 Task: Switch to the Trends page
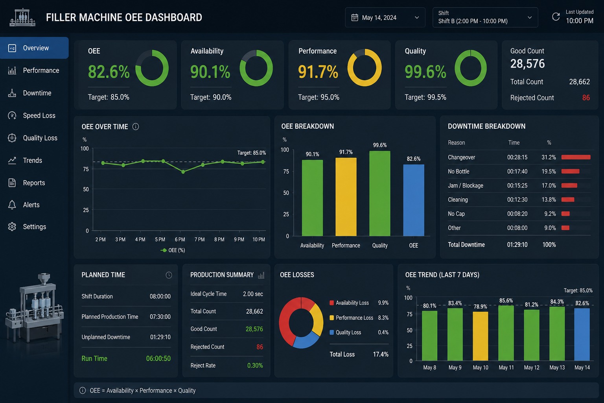coord(34,160)
